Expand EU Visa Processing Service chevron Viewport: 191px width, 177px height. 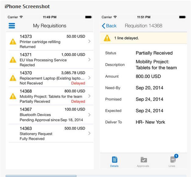coord(89,60)
